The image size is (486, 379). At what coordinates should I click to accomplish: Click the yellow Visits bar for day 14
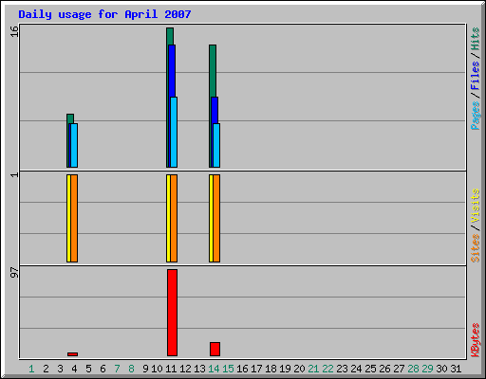coord(211,218)
